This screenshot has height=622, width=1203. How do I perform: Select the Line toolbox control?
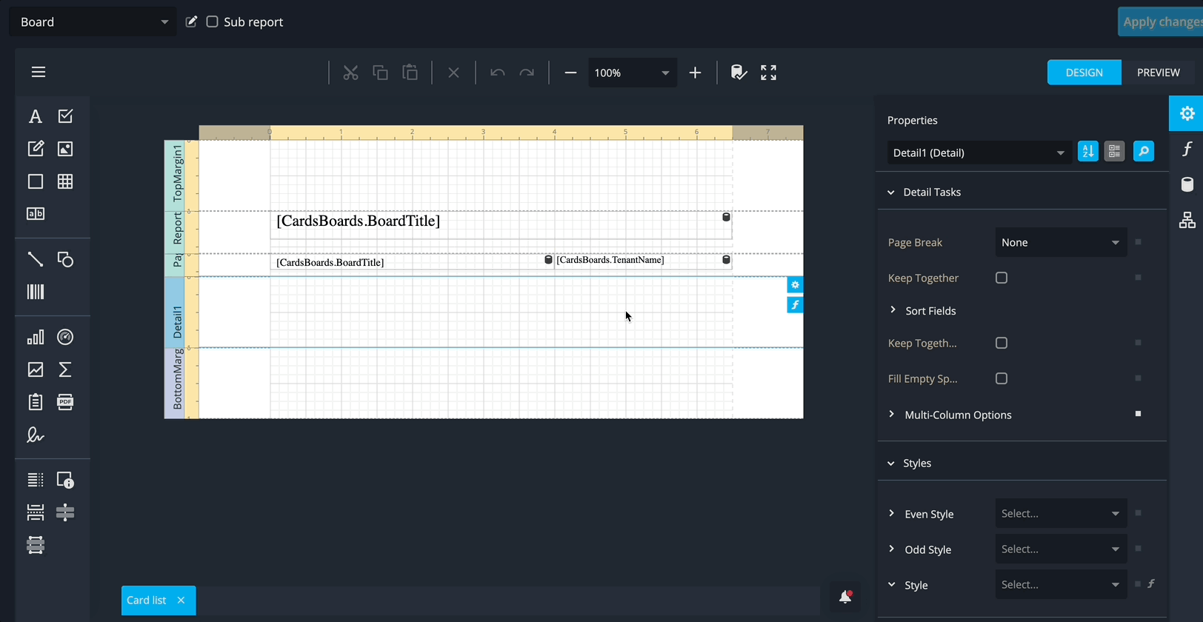pyautogui.click(x=36, y=259)
